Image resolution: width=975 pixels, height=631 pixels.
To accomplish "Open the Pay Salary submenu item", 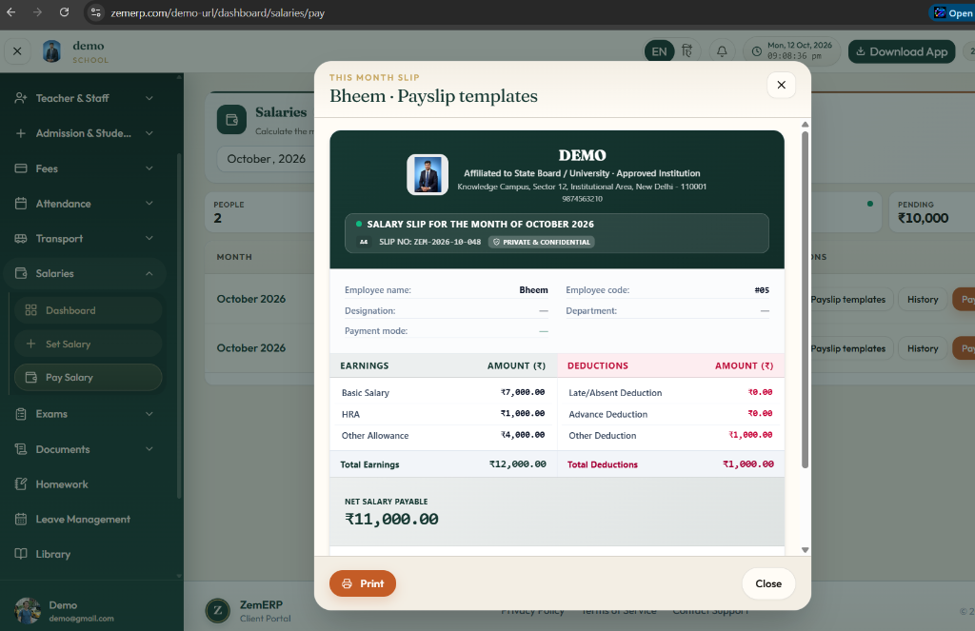I will pyautogui.click(x=88, y=377).
